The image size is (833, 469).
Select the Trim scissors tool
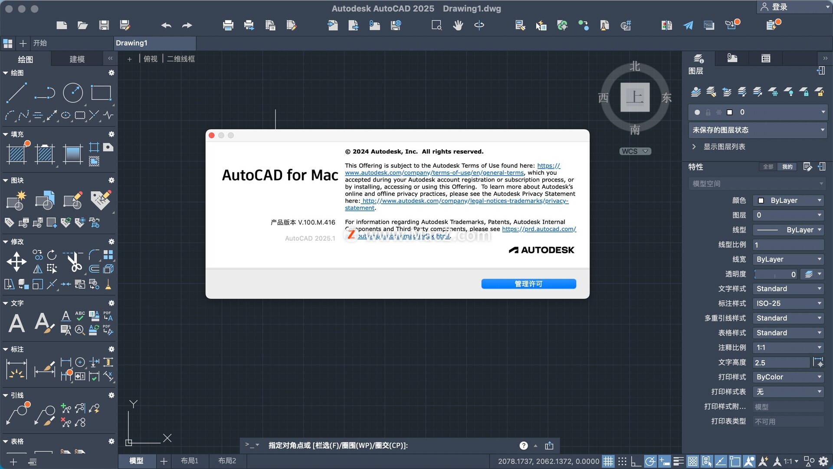tap(74, 261)
